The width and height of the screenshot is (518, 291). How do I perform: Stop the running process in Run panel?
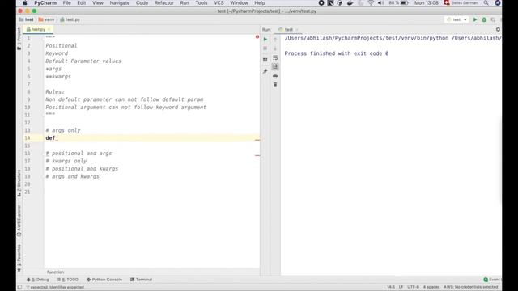pyautogui.click(x=265, y=48)
